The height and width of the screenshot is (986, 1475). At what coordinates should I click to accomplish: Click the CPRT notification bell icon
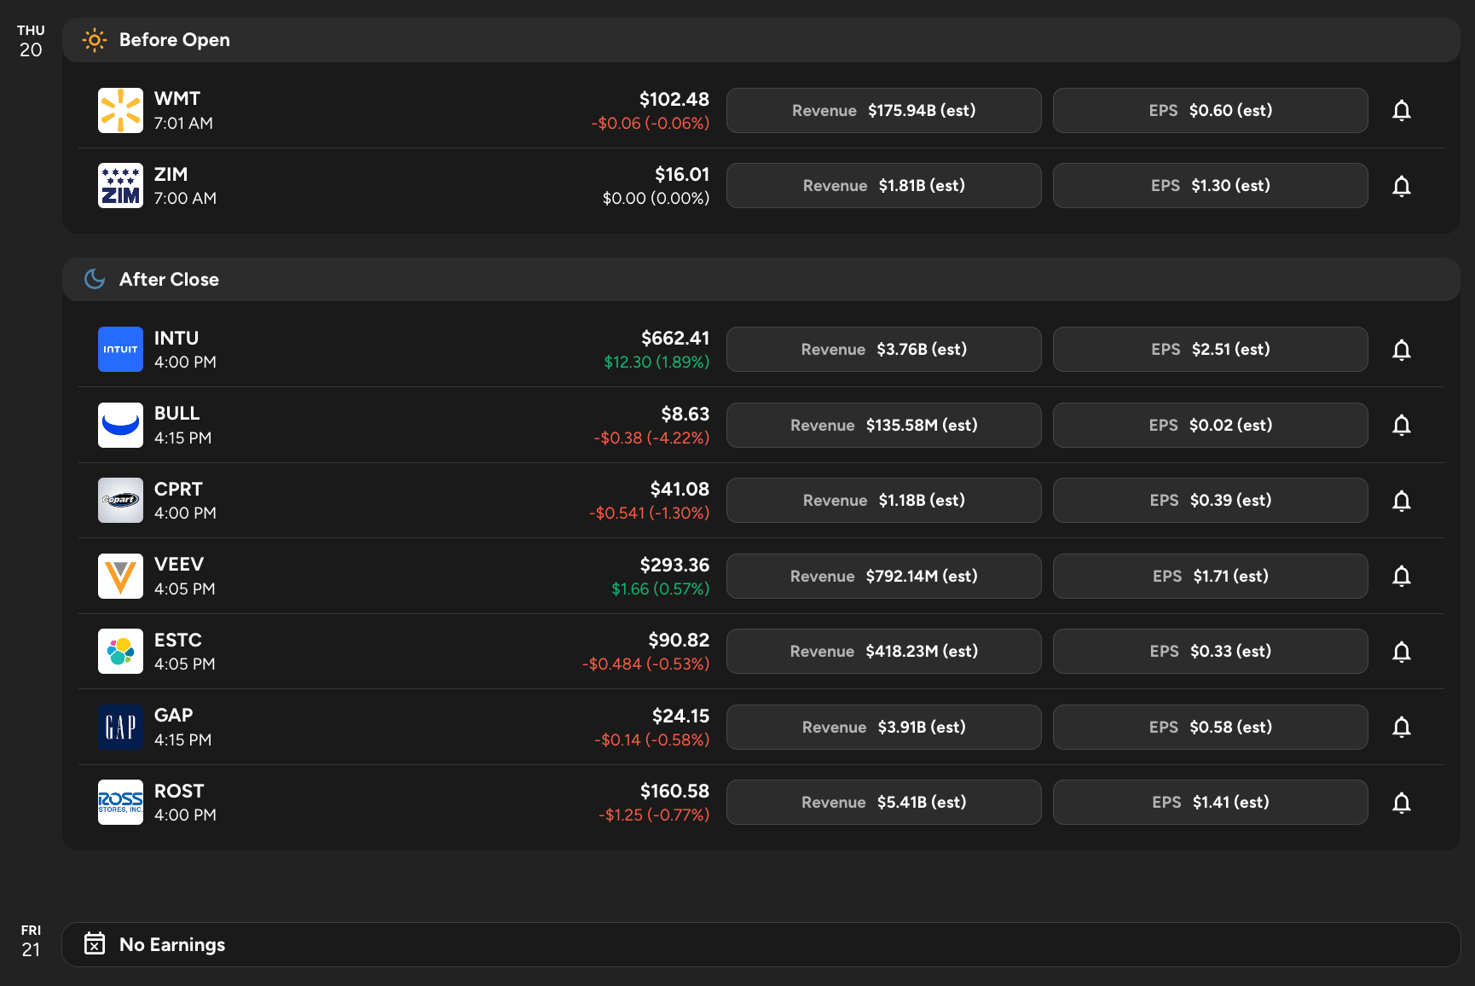[1401, 501]
